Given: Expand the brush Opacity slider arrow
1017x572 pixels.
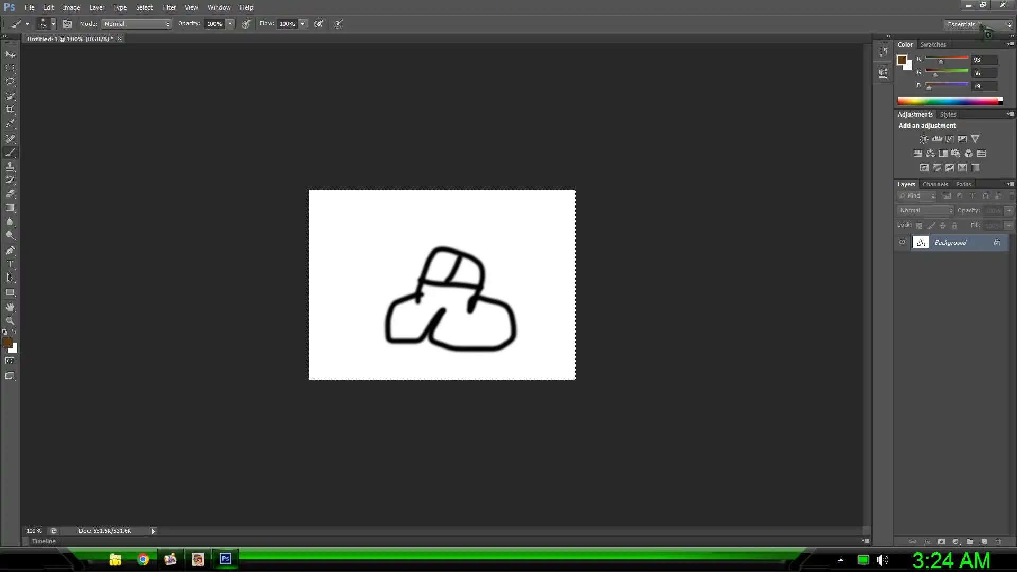Looking at the screenshot, I should point(230,24).
